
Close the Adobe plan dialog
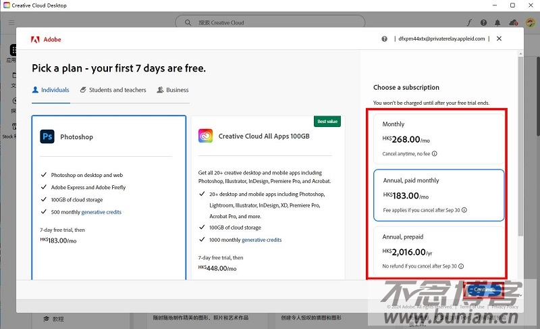(499, 39)
